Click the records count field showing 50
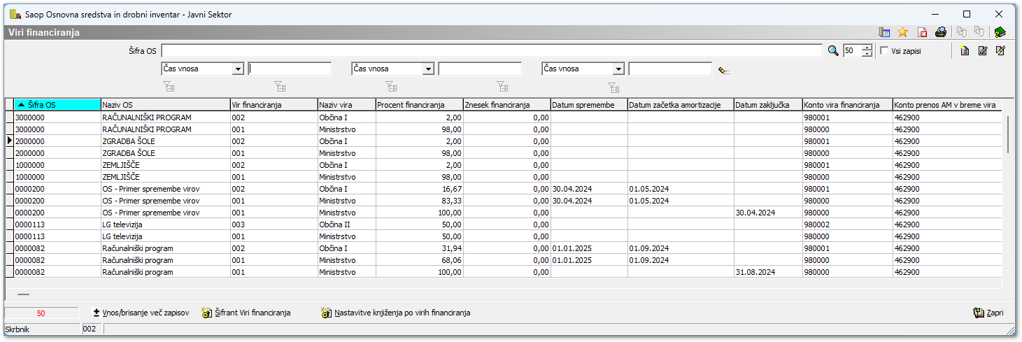 pos(853,50)
